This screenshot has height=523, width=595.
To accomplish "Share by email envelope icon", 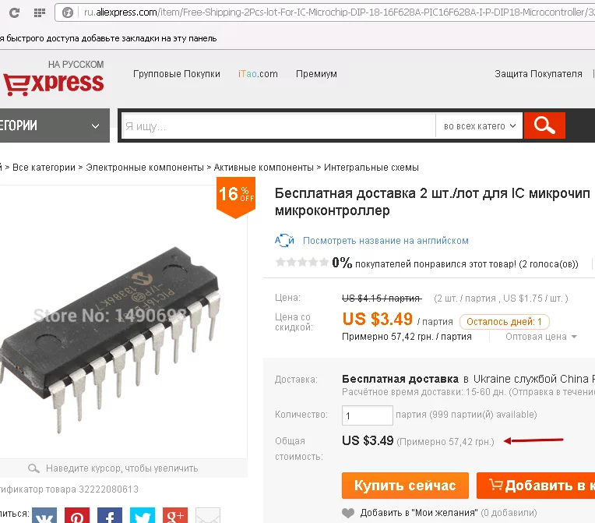I will [208, 515].
